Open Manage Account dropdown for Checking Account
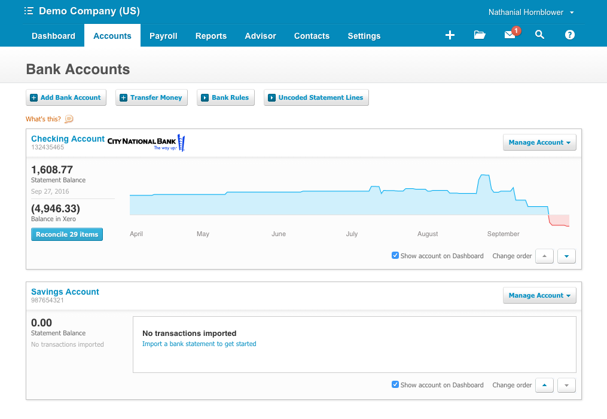The image size is (607, 419). coord(539,142)
